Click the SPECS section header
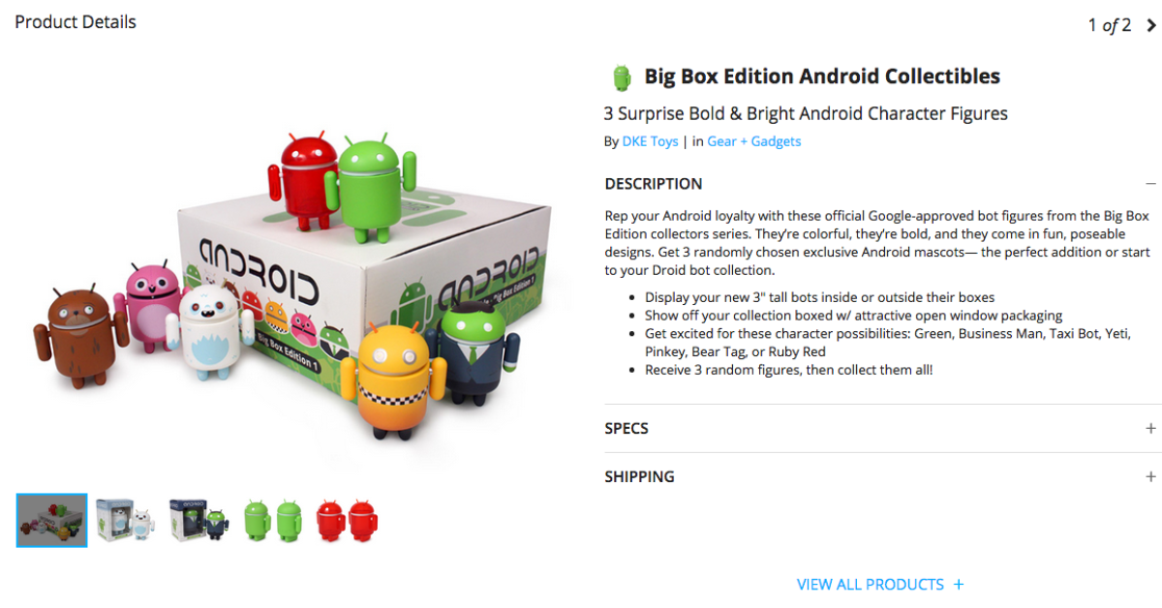Image resolution: width=1162 pixels, height=608 pixels. click(880, 428)
